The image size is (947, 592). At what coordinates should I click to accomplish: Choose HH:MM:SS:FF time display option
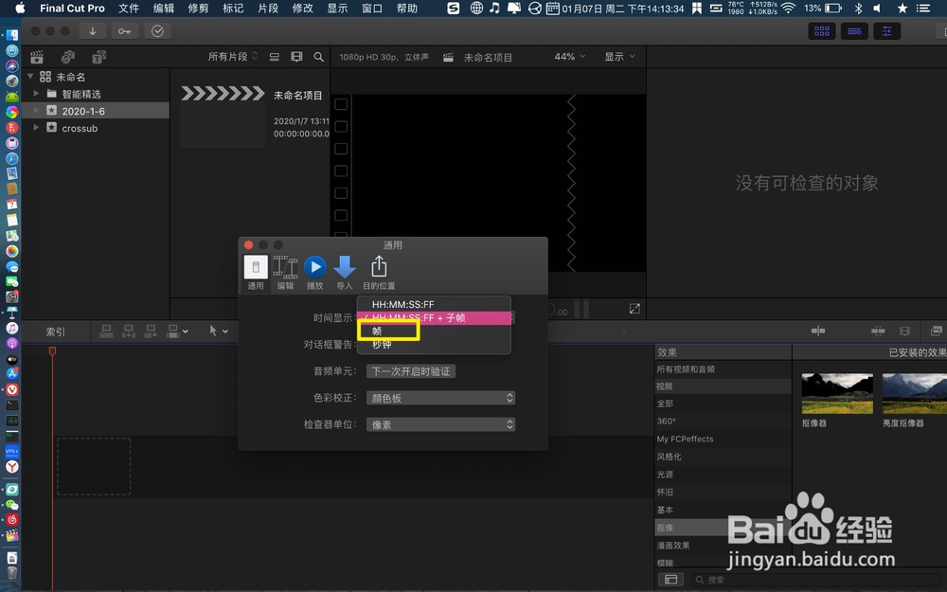pos(434,304)
